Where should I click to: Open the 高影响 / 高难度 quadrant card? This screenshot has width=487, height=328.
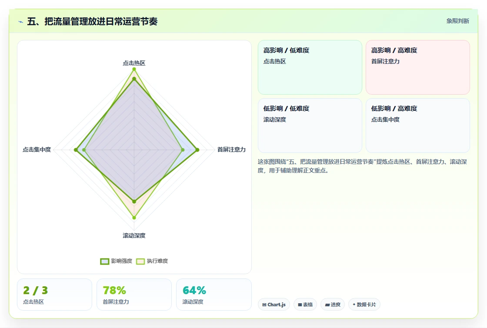pyautogui.click(x=418, y=67)
